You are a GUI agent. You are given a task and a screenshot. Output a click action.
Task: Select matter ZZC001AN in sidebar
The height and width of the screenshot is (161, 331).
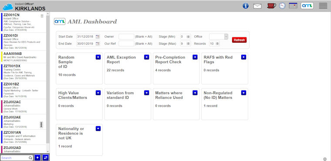click(23, 137)
